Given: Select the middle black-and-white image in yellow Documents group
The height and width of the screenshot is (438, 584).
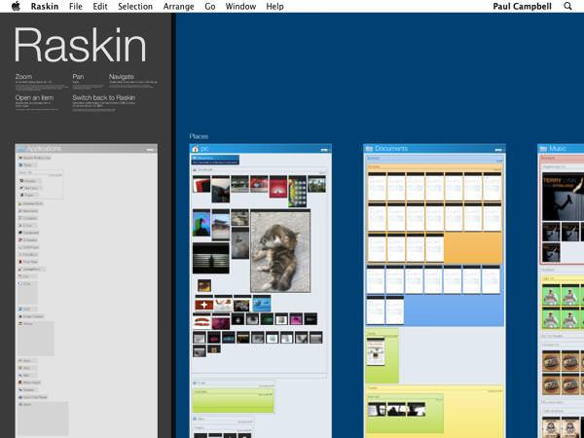Looking at the screenshot, I should tap(397, 409).
